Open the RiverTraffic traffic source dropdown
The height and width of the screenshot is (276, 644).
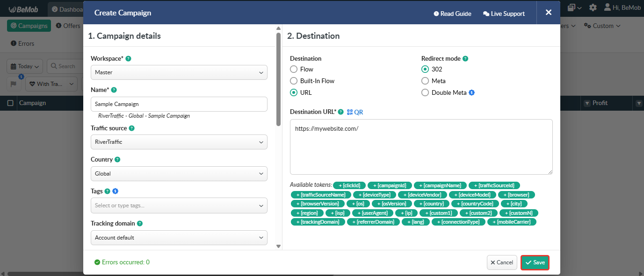[179, 142]
